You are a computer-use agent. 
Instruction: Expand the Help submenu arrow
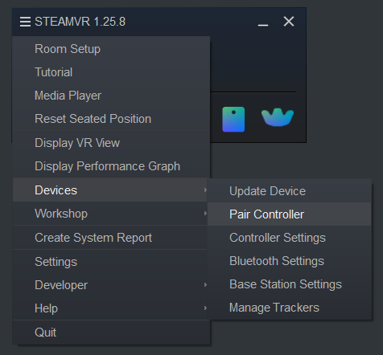pyautogui.click(x=205, y=308)
